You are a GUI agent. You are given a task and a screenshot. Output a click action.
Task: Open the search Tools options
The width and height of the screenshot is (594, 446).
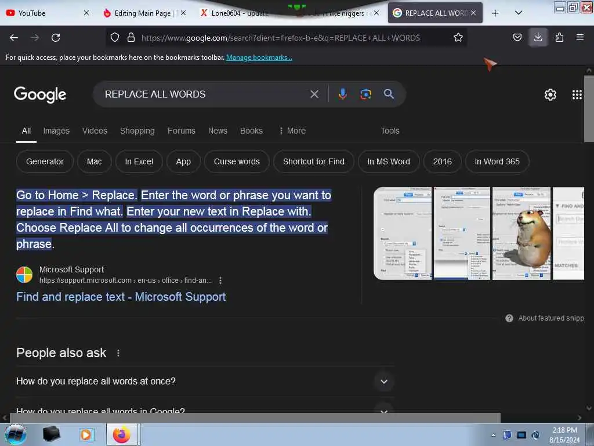[x=390, y=131]
